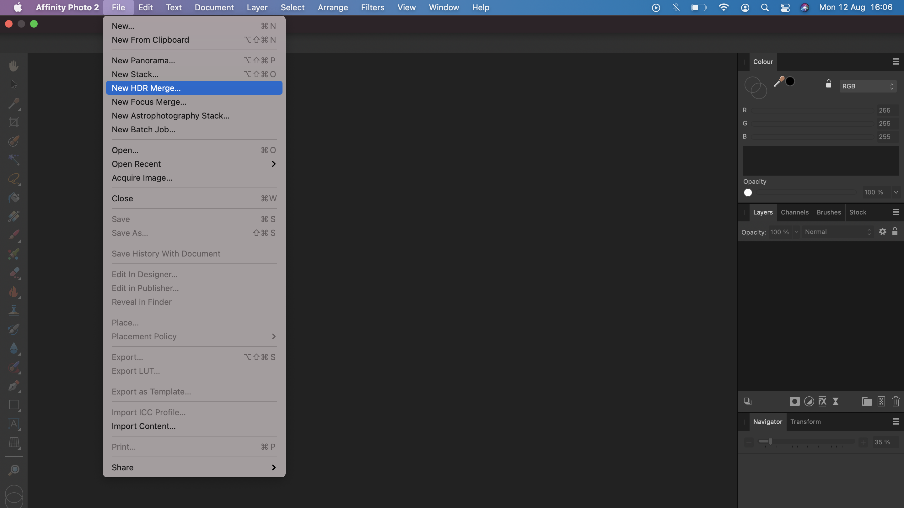904x508 pixels.
Task: Choose the Freehand Selection lasso tool
Action: click(x=14, y=179)
